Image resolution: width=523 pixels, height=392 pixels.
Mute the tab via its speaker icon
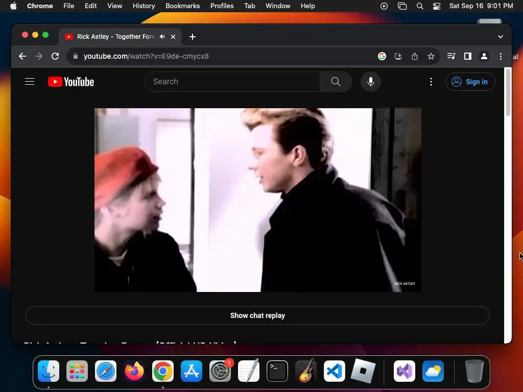point(162,37)
